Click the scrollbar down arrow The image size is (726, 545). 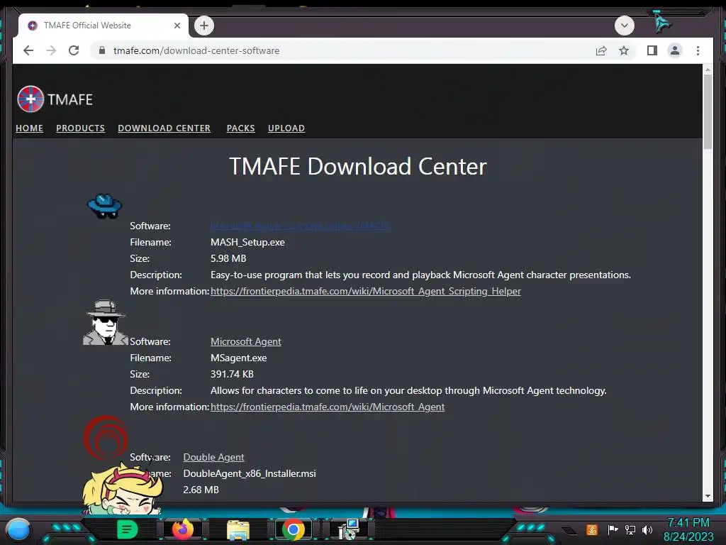[708, 496]
